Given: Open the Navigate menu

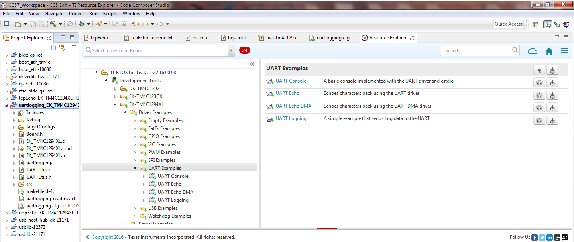Looking at the screenshot, I should 54,14.
